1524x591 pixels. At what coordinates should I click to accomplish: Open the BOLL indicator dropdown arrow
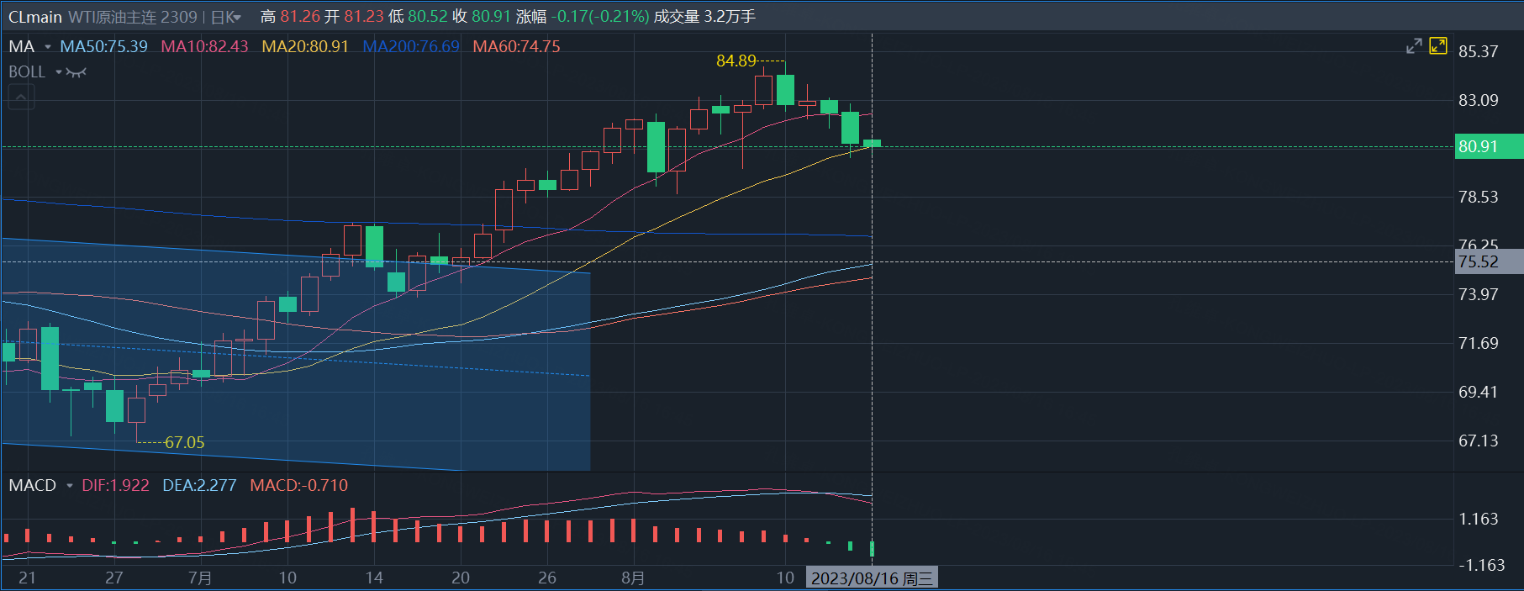click(x=59, y=72)
